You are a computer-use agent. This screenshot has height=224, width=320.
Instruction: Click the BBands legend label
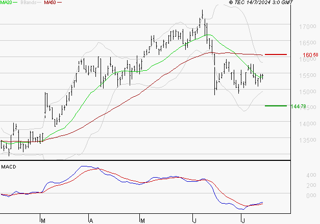point(29,3)
